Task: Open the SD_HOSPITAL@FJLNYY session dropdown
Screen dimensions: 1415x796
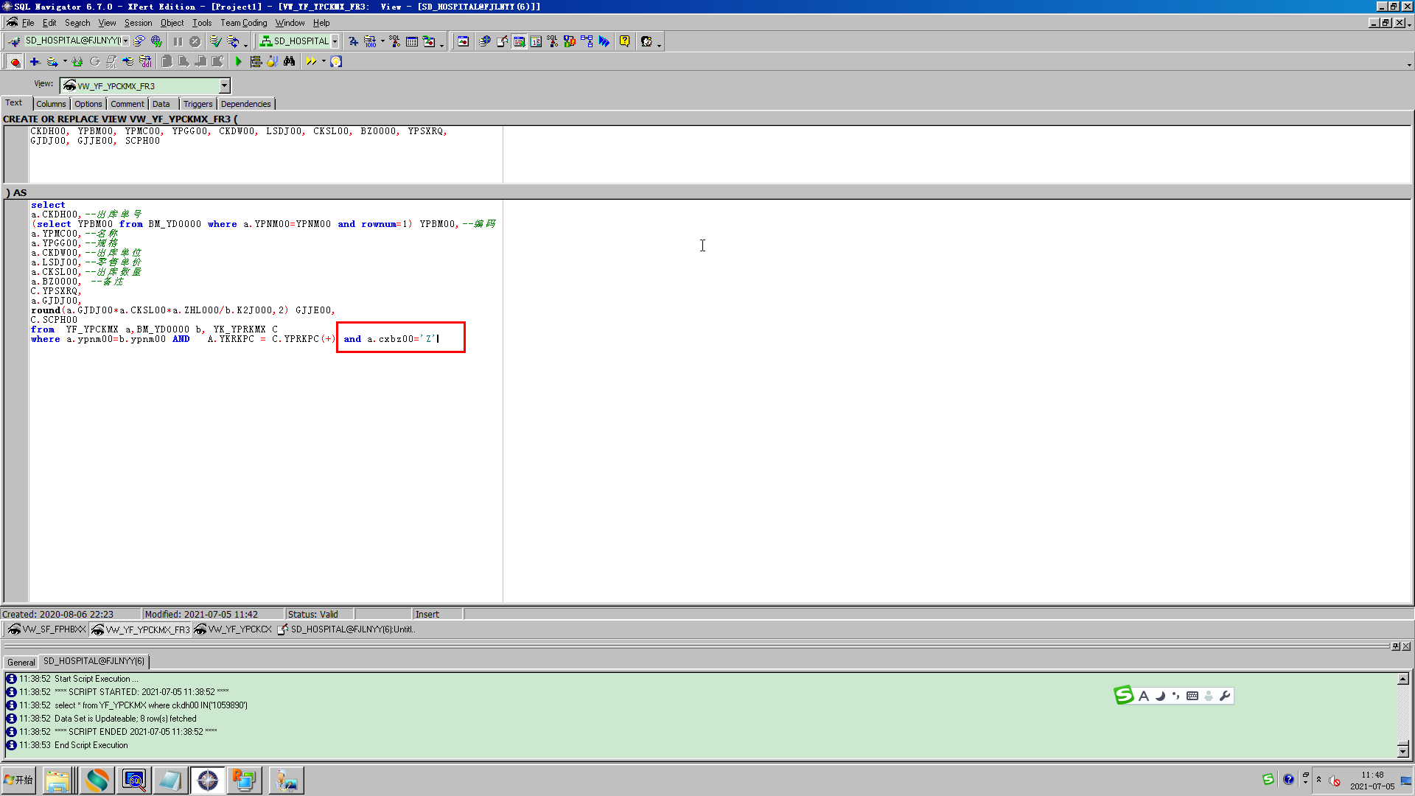Action: pos(126,41)
